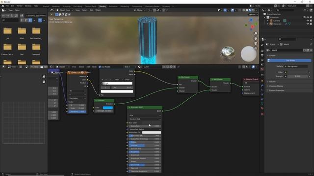The image size is (314, 176).
Task: Open the Global transform orientation dropdown
Action: (139, 10)
